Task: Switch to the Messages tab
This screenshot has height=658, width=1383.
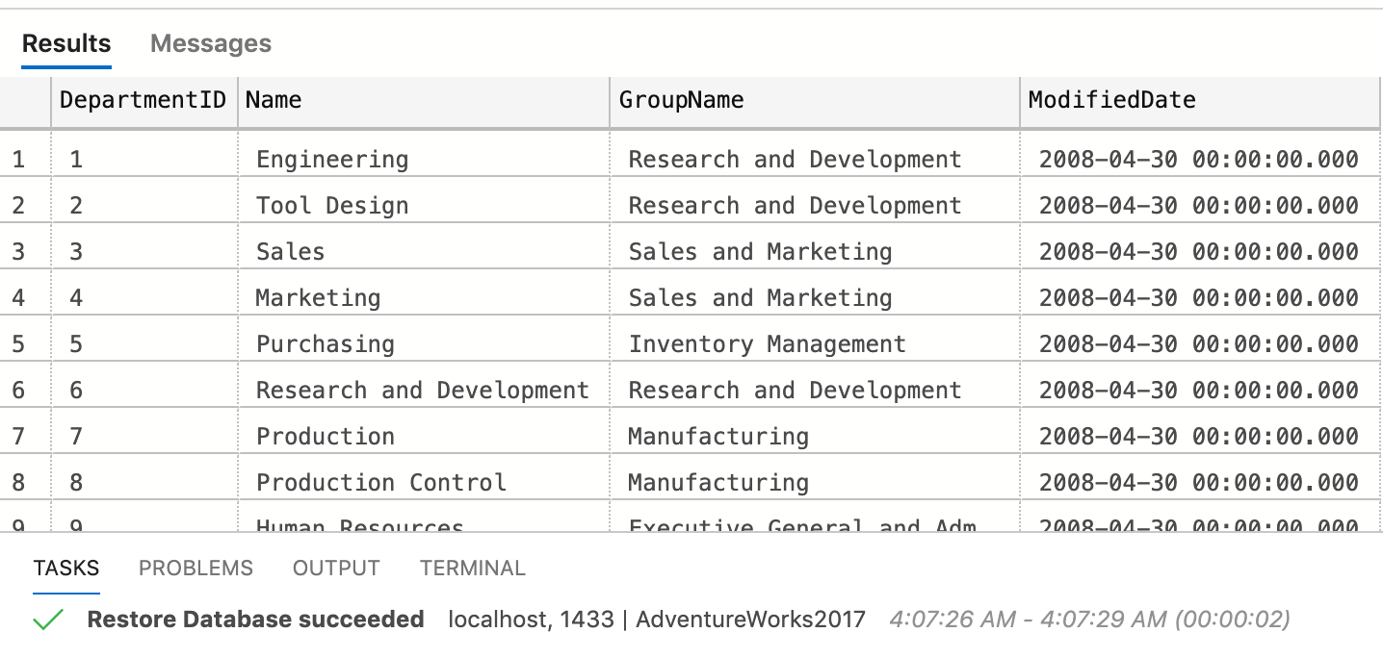Action: point(211,44)
